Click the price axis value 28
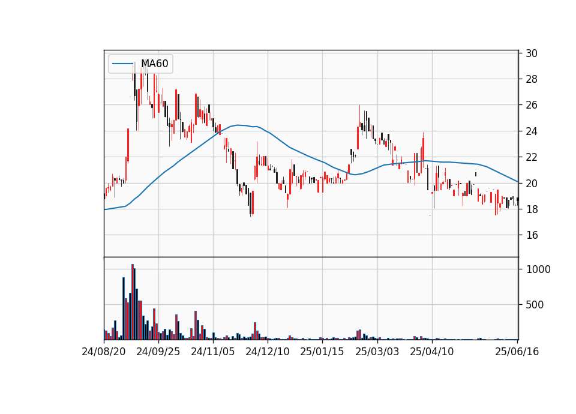This screenshot has width=576, height=414. pyautogui.click(x=532, y=79)
